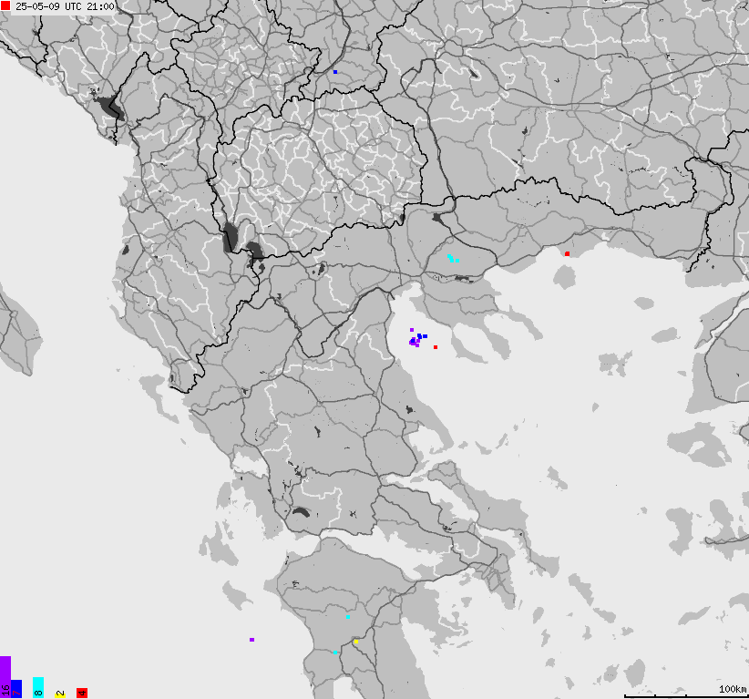Click the 100km scale label

[733, 688]
